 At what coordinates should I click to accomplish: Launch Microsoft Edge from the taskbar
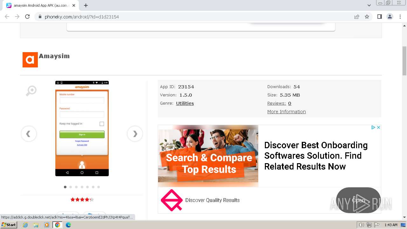click(x=68, y=225)
